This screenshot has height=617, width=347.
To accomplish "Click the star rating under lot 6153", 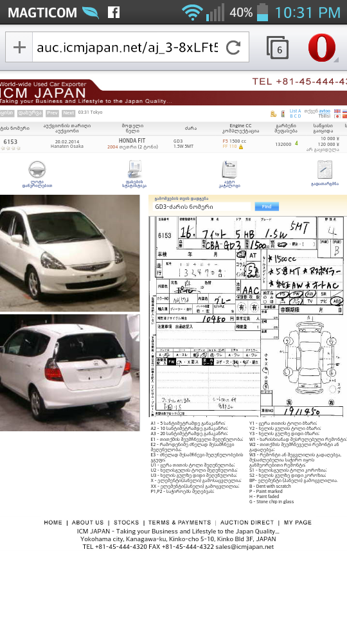I will (x=10, y=148).
